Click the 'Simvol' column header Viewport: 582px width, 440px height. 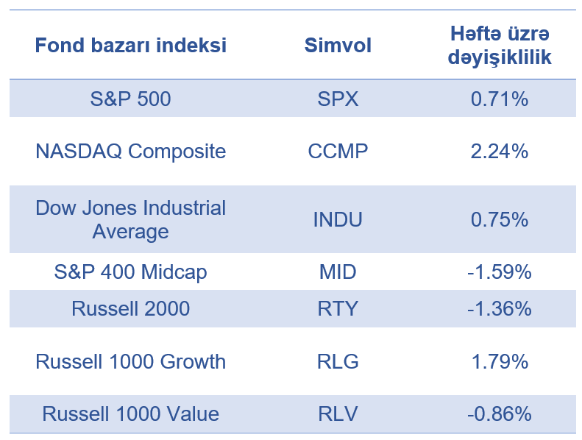click(x=338, y=46)
